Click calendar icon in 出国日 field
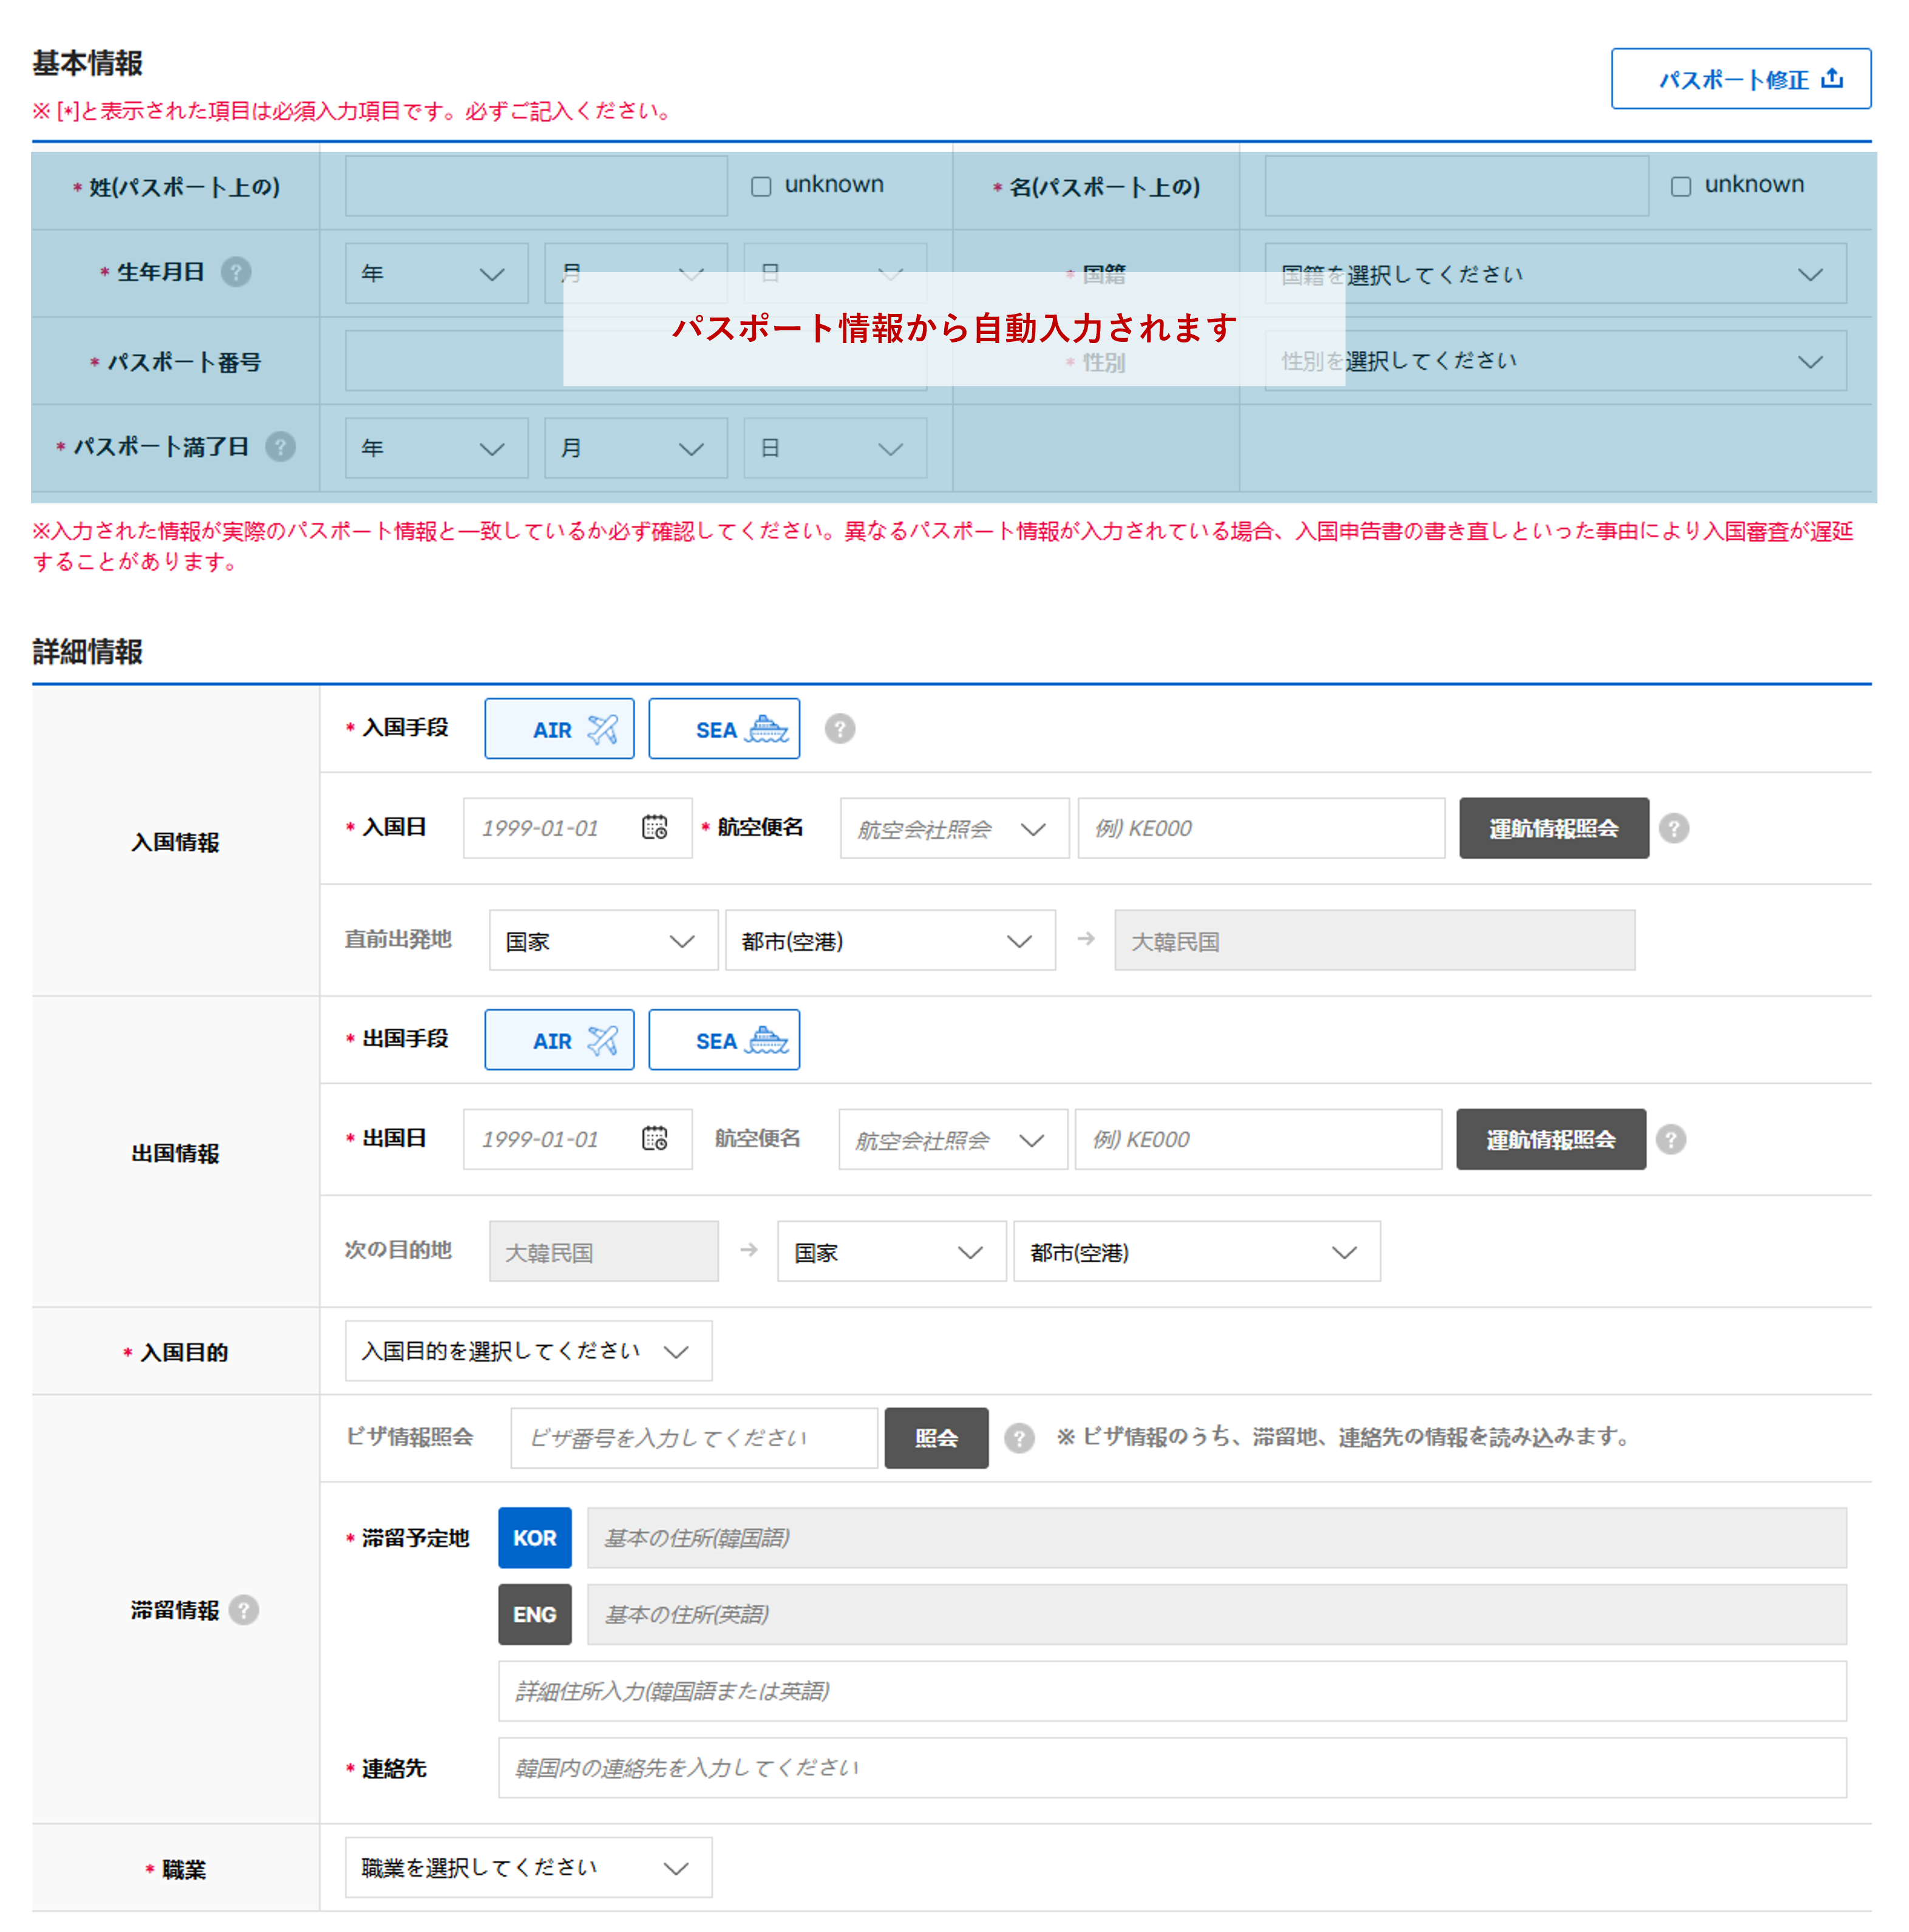The height and width of the screenshot is (1932, 1909). (x=654, y=1139)
